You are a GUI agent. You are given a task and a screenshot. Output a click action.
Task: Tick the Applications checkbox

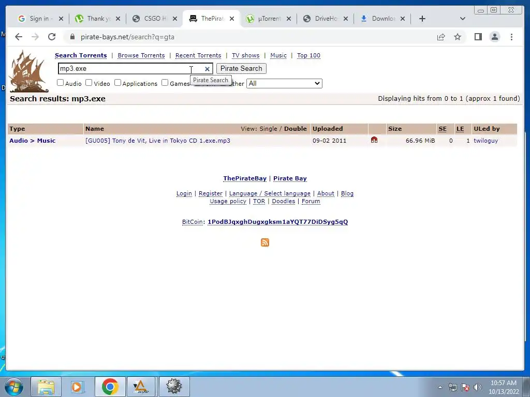coord(117,83)
